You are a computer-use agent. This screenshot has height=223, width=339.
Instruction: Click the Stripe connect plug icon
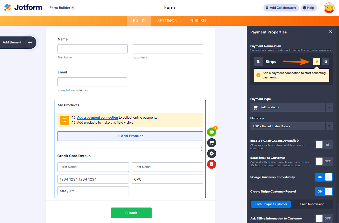click(316, 61)
